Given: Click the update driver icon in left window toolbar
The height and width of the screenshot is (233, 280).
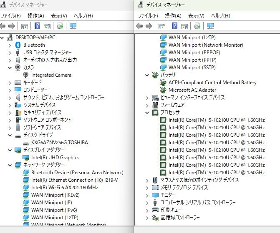Looking at the screenshot, I should tap(60, 26).
